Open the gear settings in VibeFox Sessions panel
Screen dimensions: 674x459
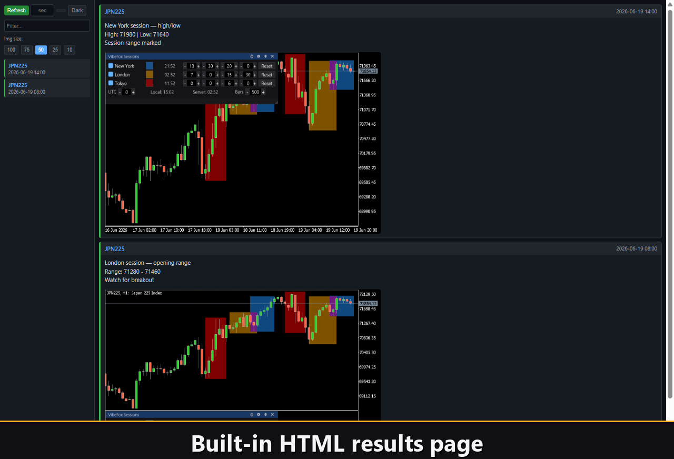[259, 56]
